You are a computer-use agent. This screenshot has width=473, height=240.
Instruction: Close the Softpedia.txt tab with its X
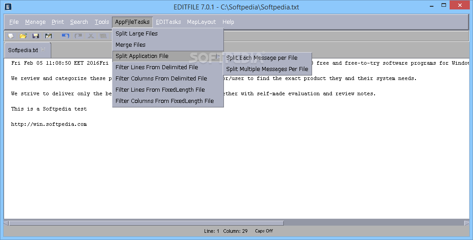pos(43,50)
